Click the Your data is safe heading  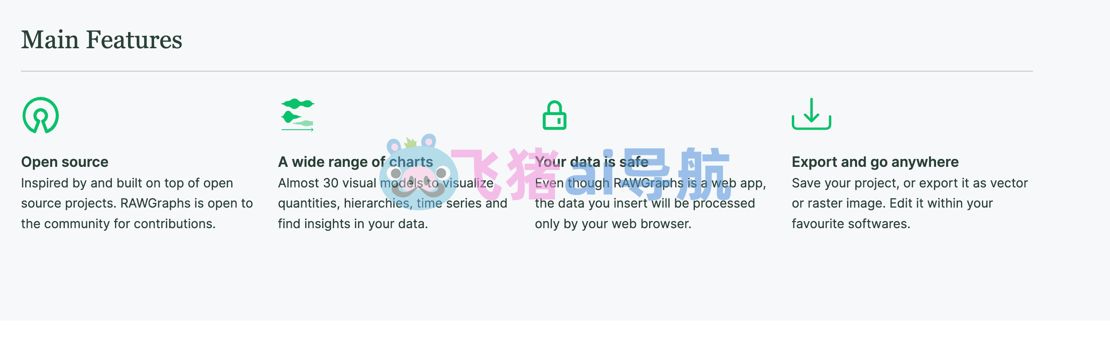591,162
